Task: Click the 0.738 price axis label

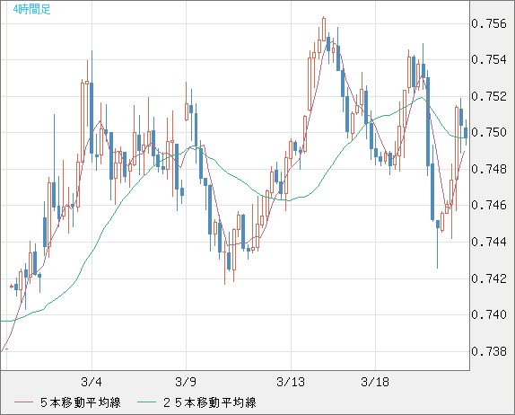Action: coord(489,351)
